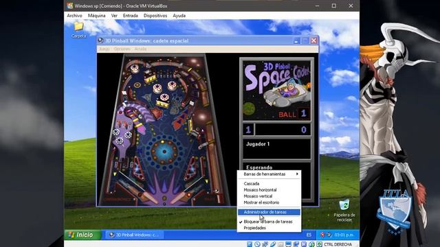Open Pinball Opciones menu
The image size is (440, 247).
click(x=122, y=49)
